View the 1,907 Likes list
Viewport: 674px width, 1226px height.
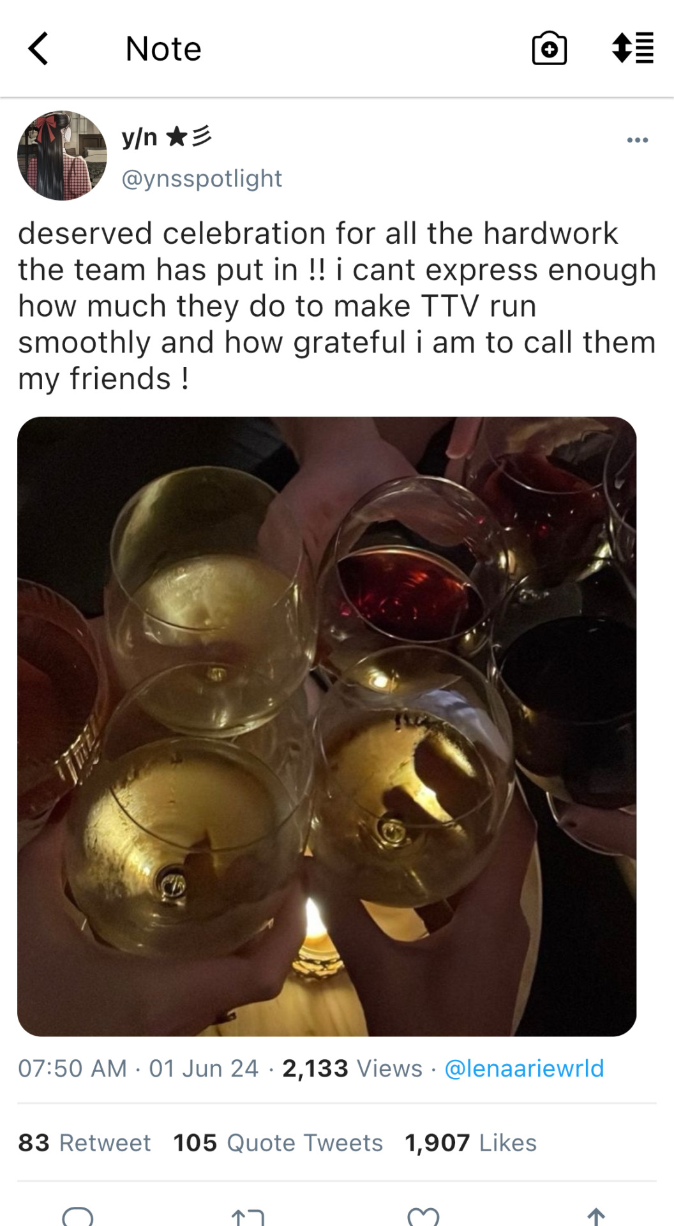(470, 1142)
